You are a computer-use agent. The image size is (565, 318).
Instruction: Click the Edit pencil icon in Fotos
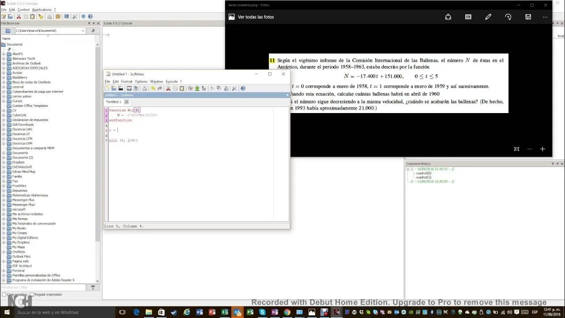(x=488, y=16)
